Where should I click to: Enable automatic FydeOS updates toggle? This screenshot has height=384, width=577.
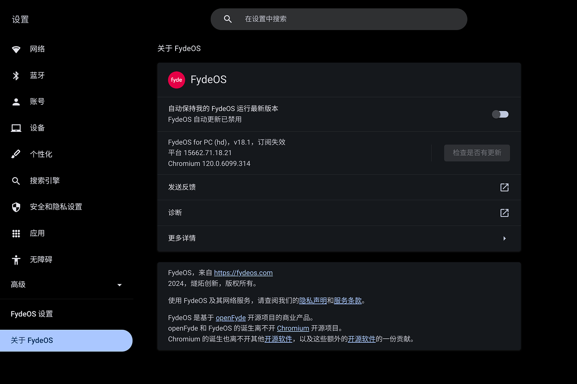500,114
